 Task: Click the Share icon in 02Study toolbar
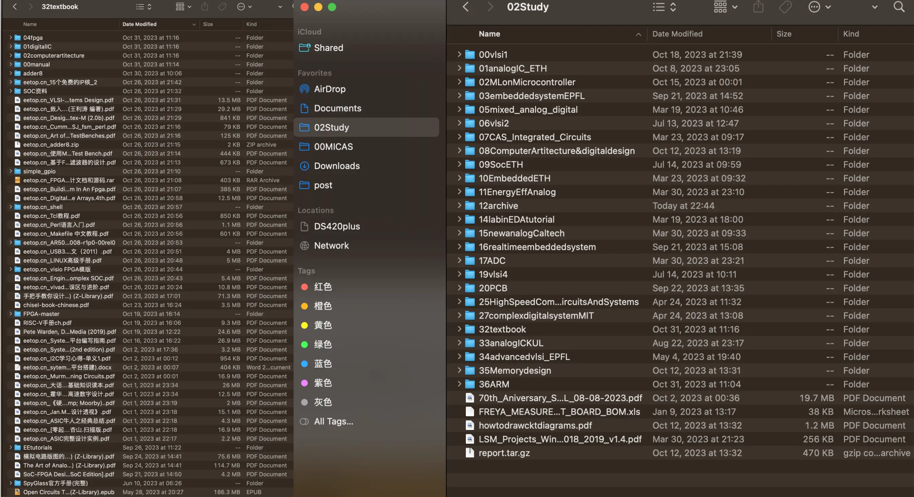(x=758, y=7)
